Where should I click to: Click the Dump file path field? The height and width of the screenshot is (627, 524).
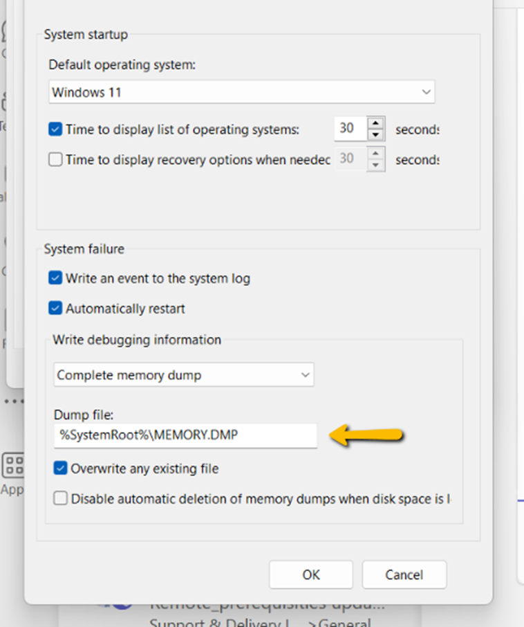click(183, 435)
